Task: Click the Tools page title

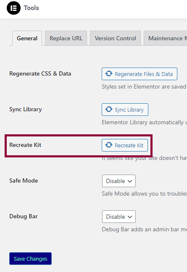Action: (x=32, y=8)
